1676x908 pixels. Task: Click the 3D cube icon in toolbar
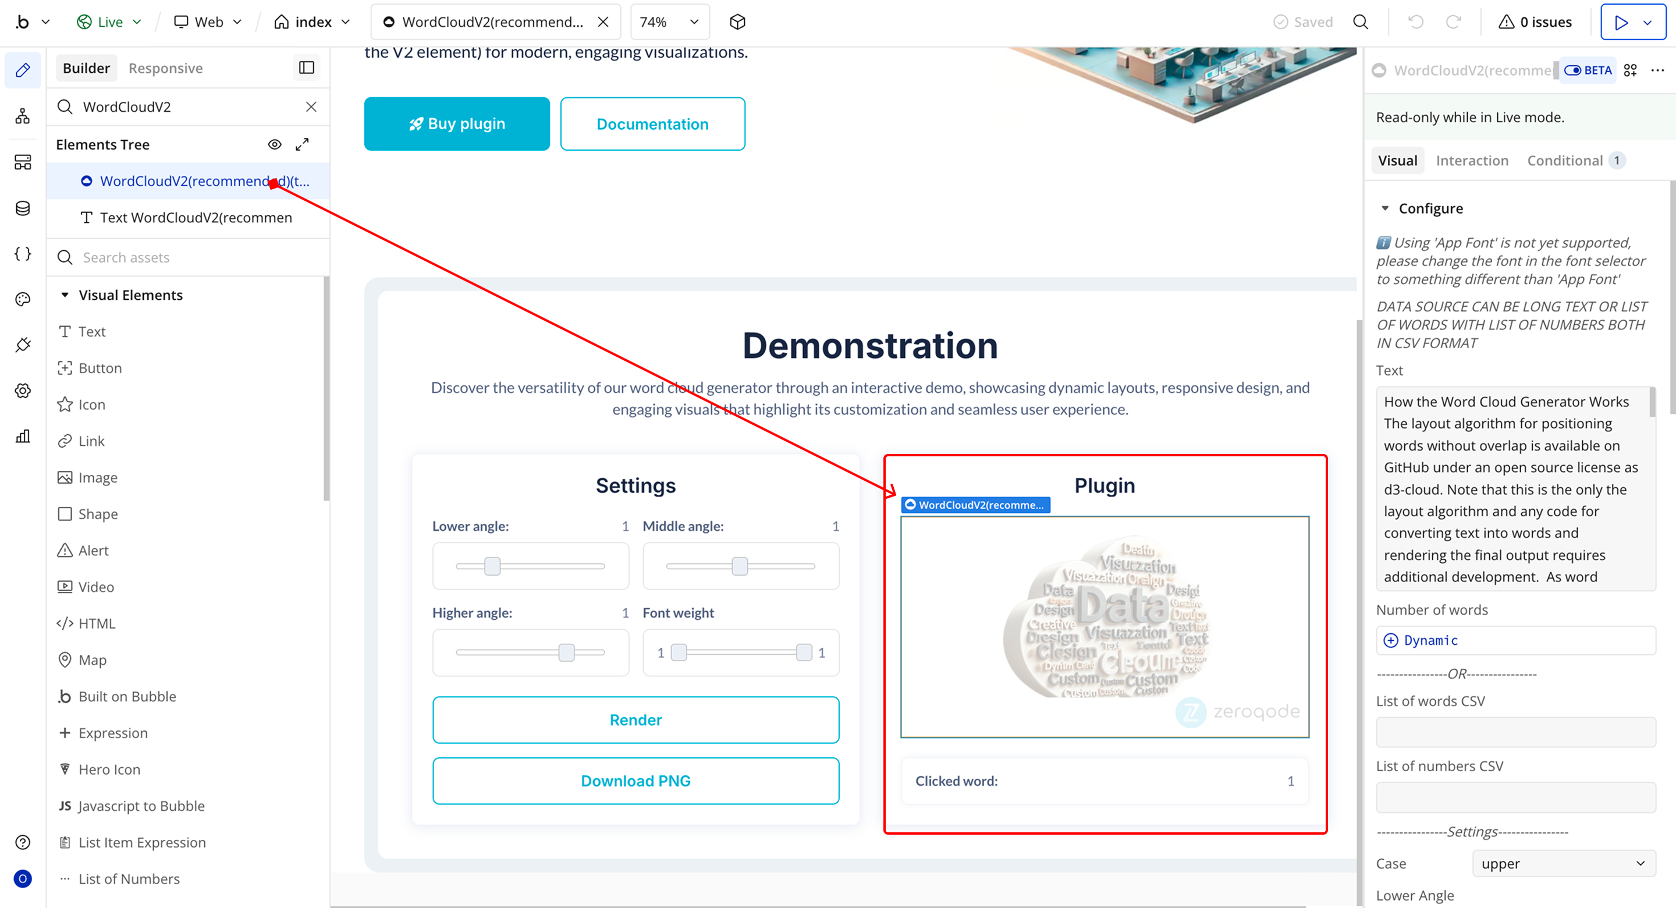tap(737, 22)
